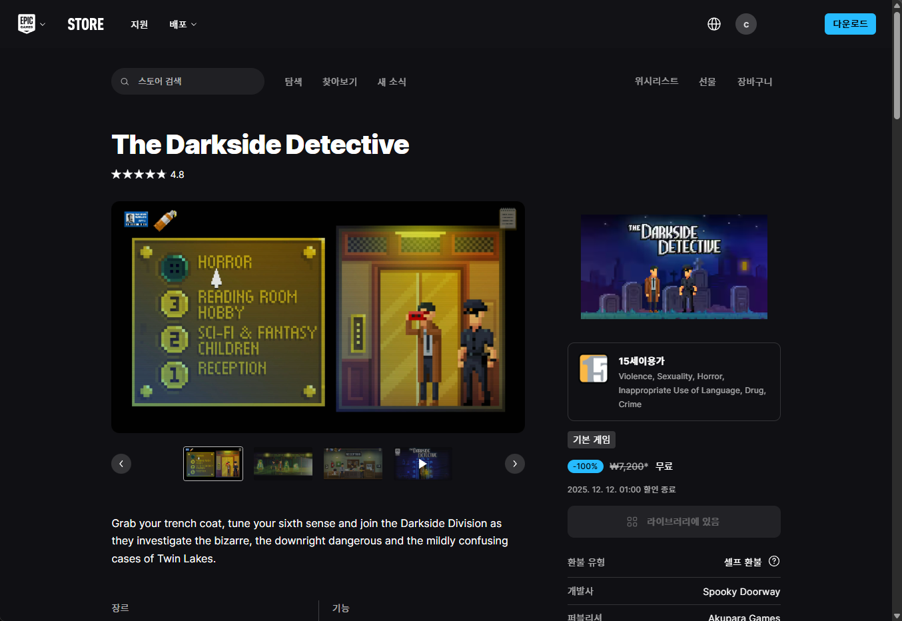Click the 스토어 검색 search field
902x621 pixels.
click(x=188, y=81)
